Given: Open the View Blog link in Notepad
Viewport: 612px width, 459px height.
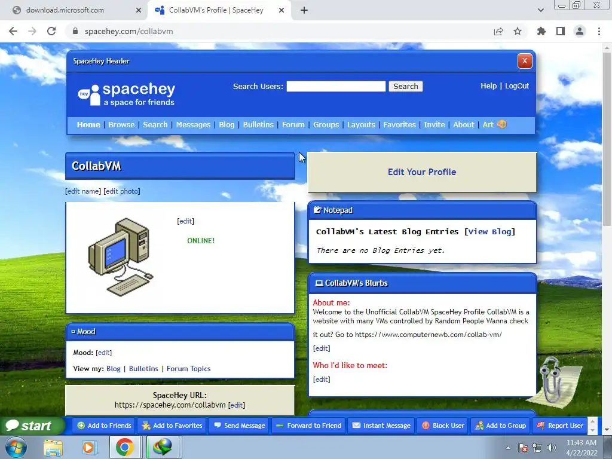Looking at the screenshot, I should point(490,231).
